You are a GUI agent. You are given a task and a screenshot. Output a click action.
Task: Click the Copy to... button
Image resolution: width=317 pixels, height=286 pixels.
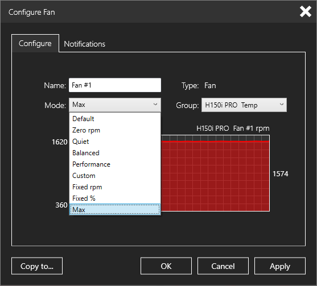point(37,266)
